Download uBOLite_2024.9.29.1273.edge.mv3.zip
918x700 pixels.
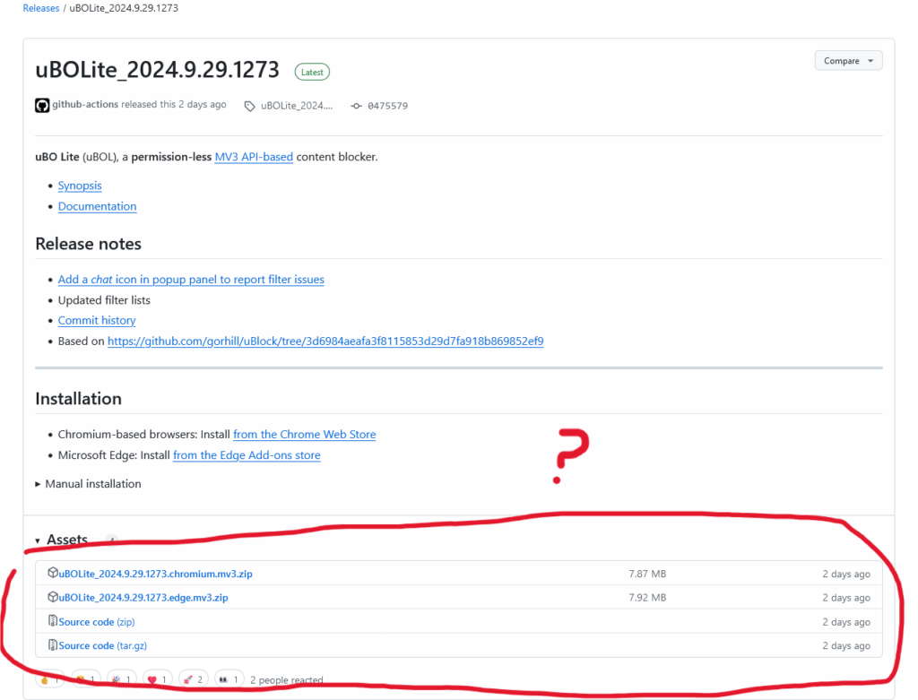[143, 598]
